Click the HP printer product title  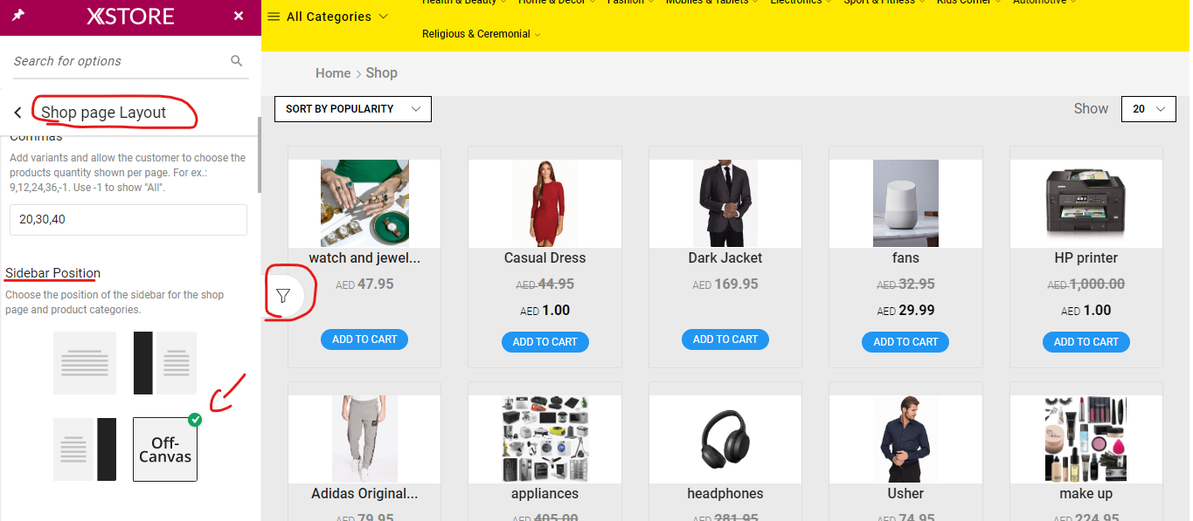pyautogui.click(x=1086, y=258)
